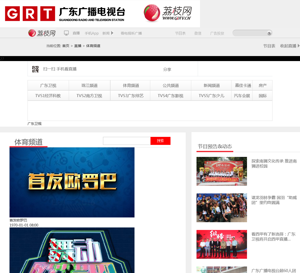Go to 体育频道 in breadcrumb
The height and width of the screenshot is (273, 300).
click(x=93, y=46)
